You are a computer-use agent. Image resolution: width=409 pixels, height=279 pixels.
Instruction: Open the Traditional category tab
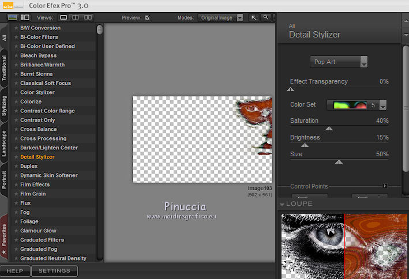click(x=4, y=68)
